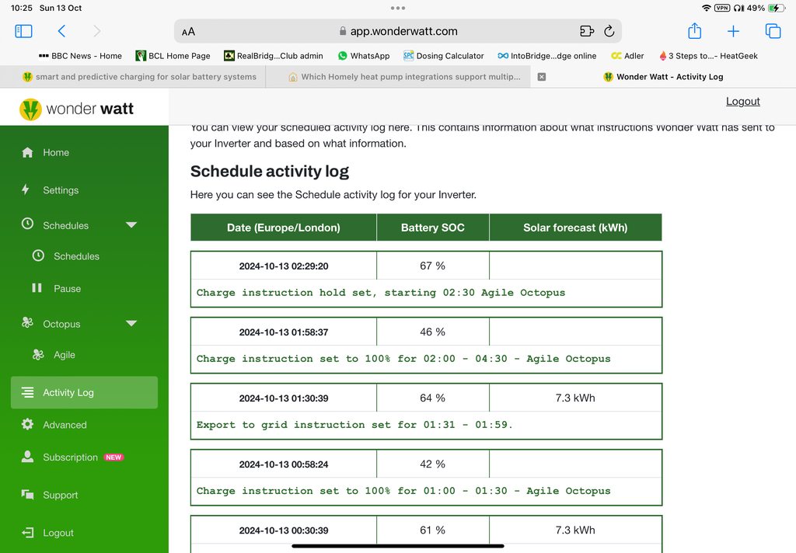Screen dimensions: 796x553
Task: Open the AA page settings menu
Action: [x=188, y=32]
